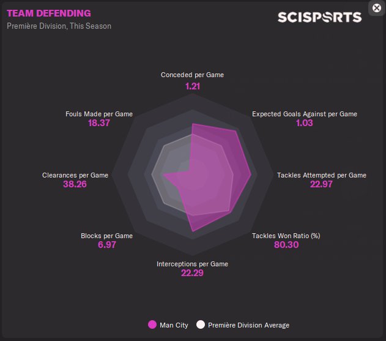The height and width of the screenshot is (341, 386).
Task: Click the Première Division Average legend swatch
Action: (x=200, y=325)
